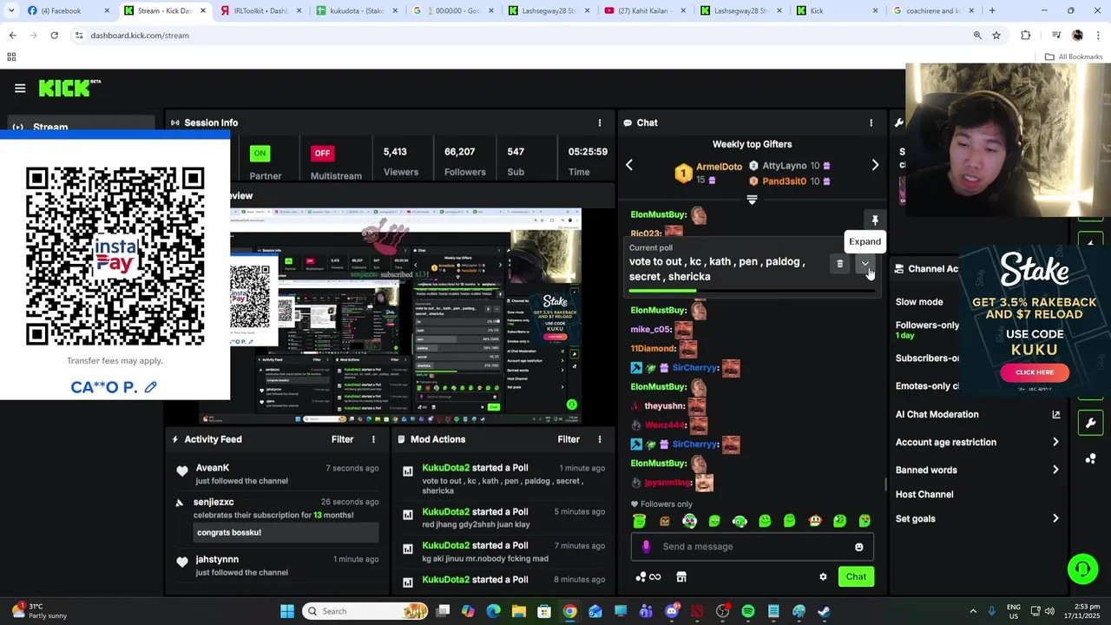
Task: Click the address bar URL
Action: tap(140, 36)
